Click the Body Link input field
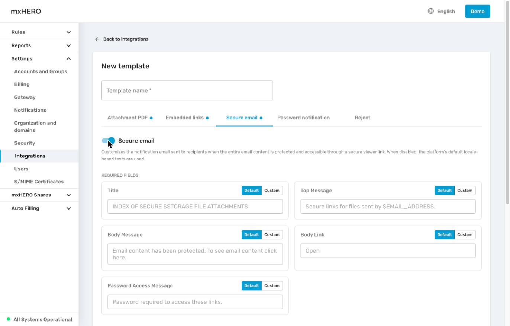Screen dimensions: 510x326 click(x=388, y=251)
